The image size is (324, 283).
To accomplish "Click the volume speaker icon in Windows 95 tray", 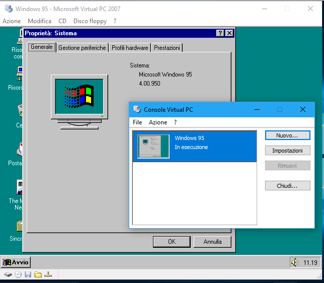I will click(295, 262).
